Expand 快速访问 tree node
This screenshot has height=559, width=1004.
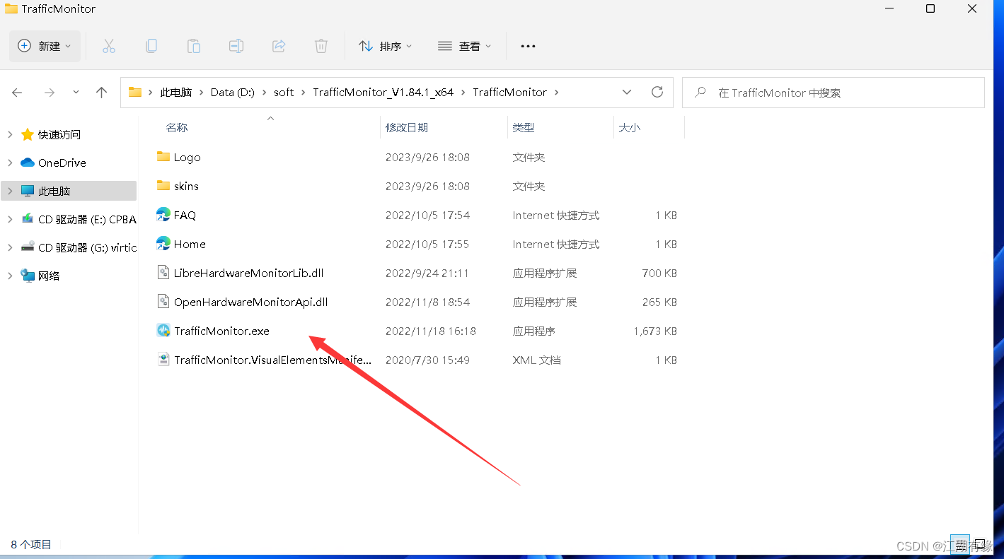point(10,134)
